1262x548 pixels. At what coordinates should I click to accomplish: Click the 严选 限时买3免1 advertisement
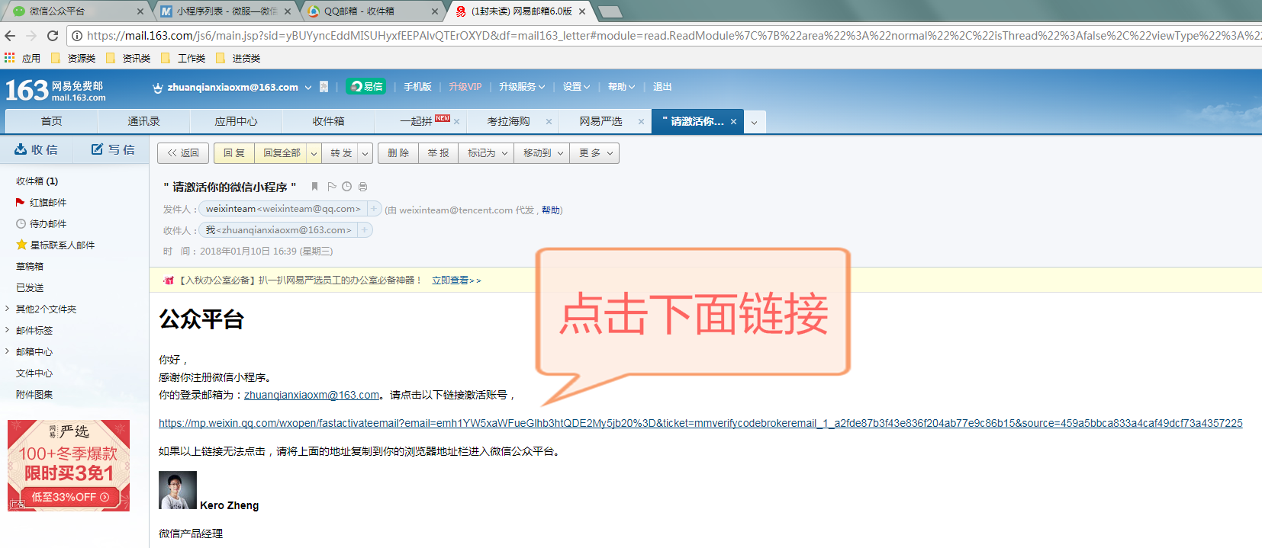[69, 466]
